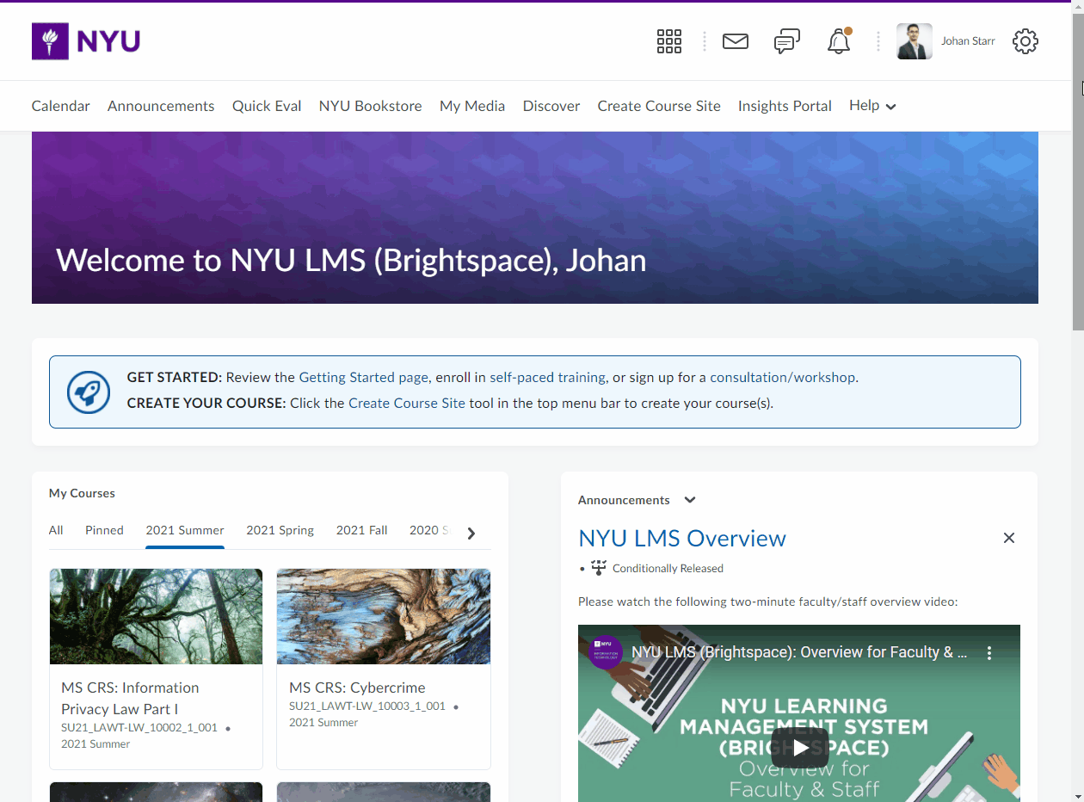
Task: Click the NYU torch logo
Action: coord(86,41)
